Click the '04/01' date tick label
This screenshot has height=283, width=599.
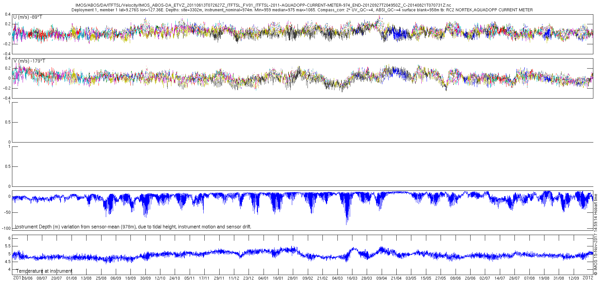click(x=264, y=278)
